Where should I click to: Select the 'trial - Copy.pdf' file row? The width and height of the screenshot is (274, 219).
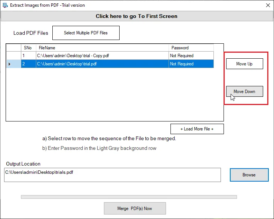(x=110, y=56)
